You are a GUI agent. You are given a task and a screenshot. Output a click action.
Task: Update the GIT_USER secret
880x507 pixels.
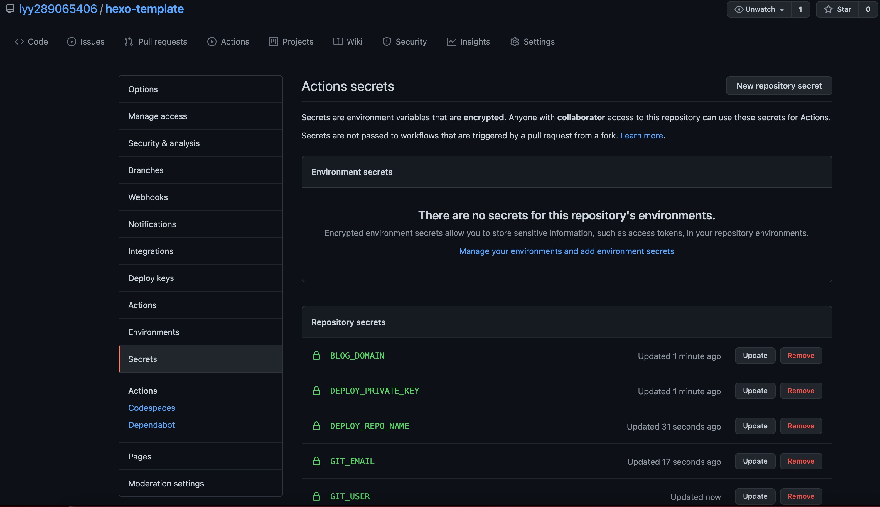point(755,496)
